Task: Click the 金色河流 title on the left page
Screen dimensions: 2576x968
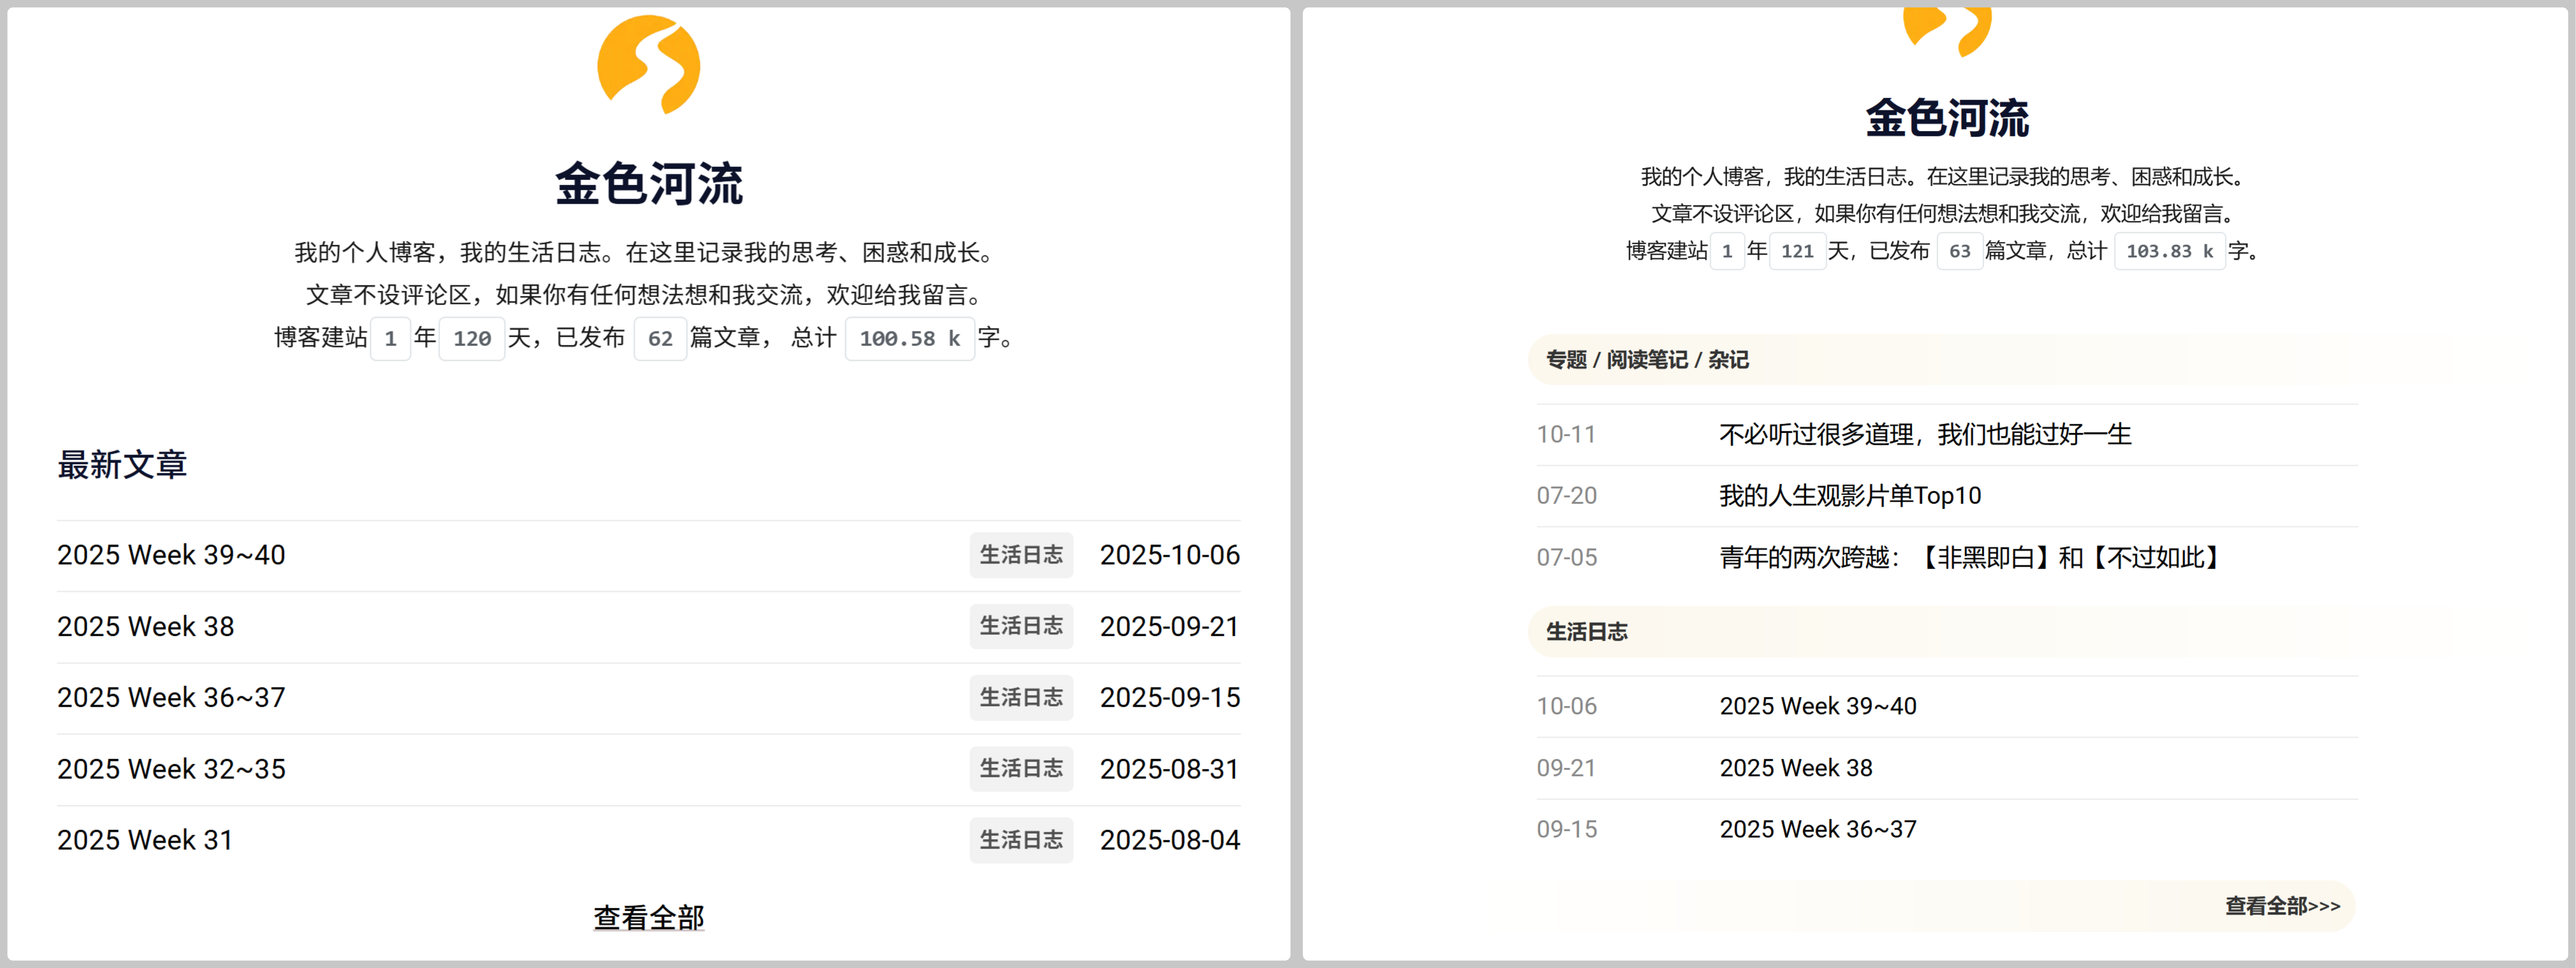Action: (x=649, y=184)
